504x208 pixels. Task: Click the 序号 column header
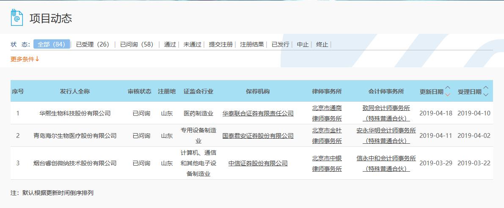(18, 91)
